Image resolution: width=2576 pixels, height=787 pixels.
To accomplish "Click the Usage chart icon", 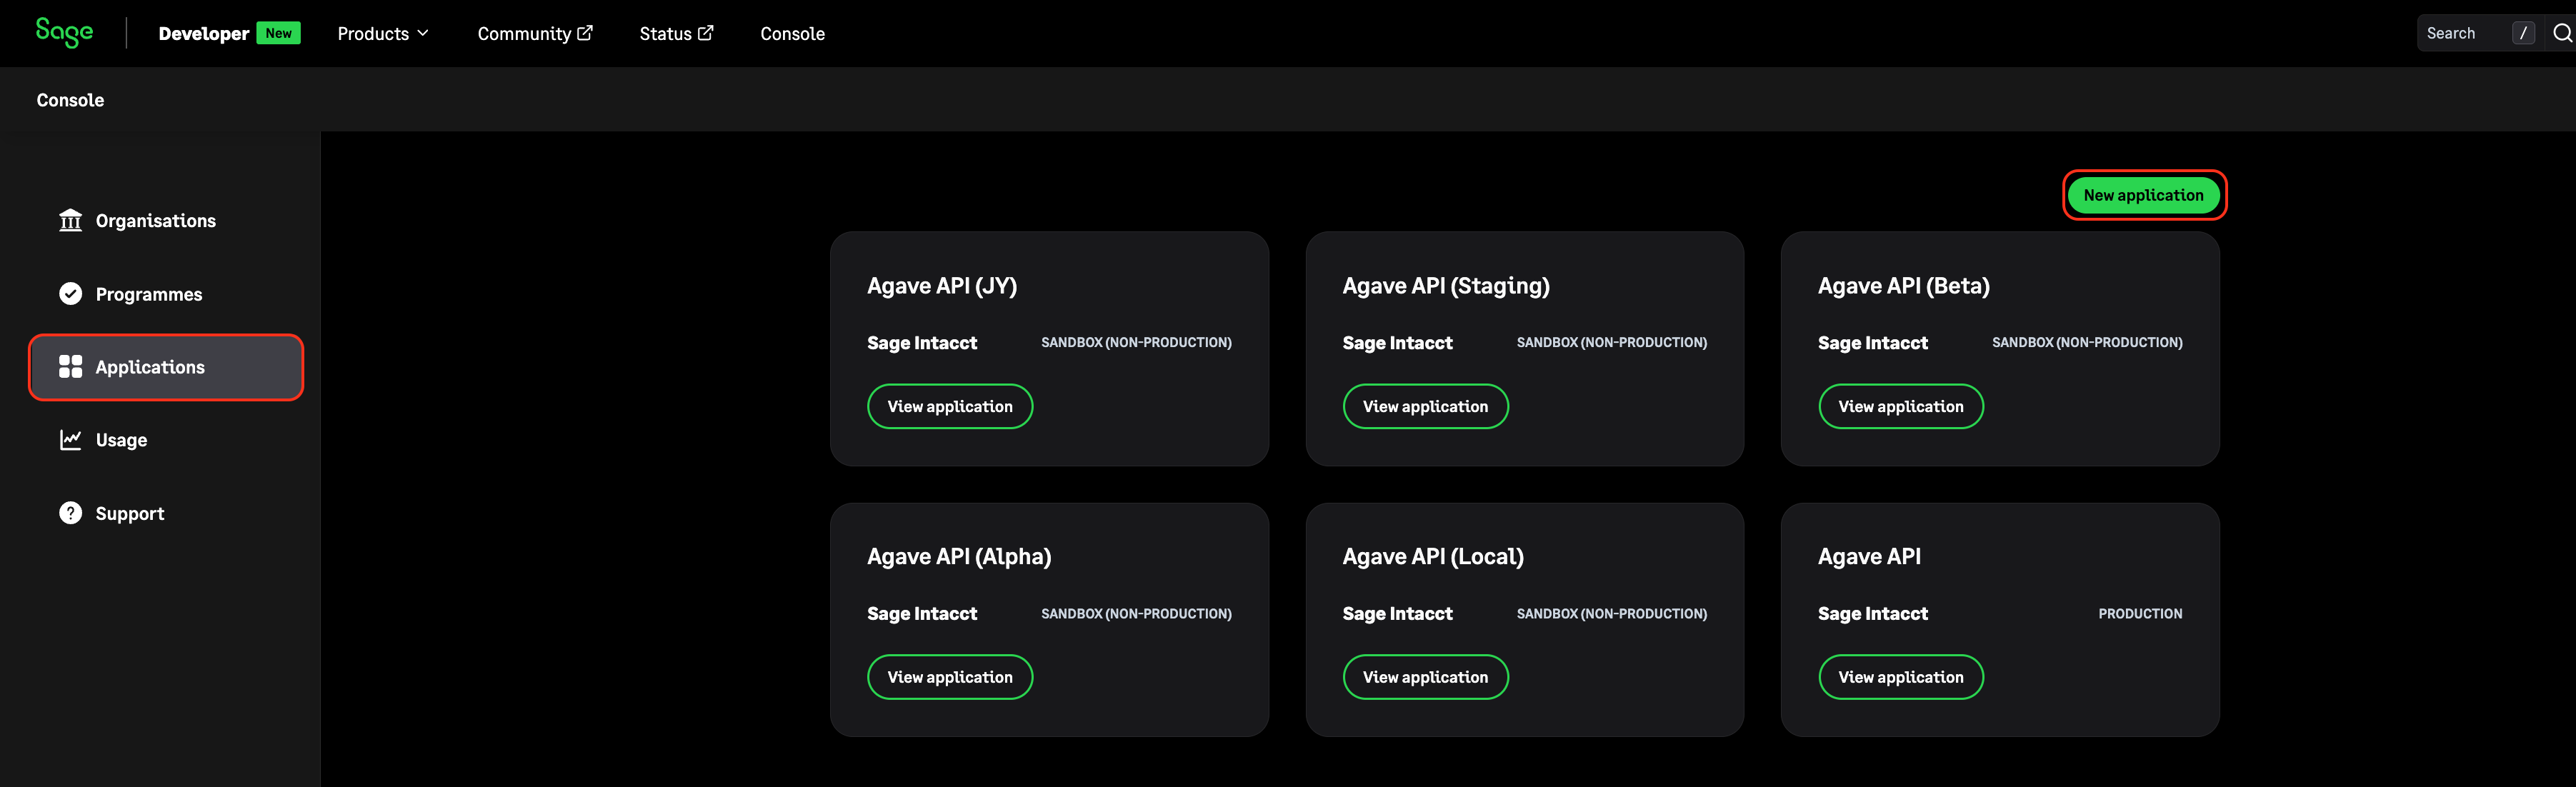I will tap(70, 440).
